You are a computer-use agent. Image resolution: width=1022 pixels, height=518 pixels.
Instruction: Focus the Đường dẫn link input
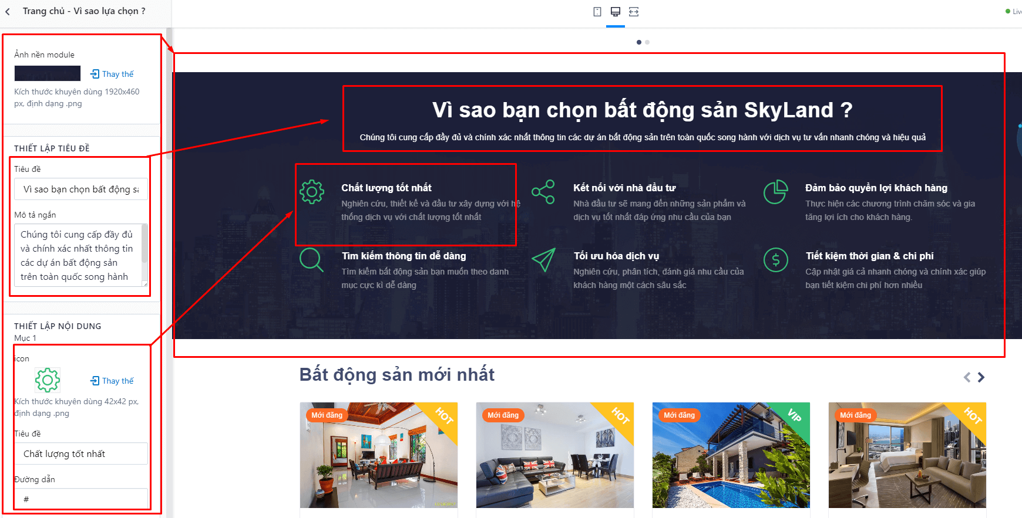point(81,499)
